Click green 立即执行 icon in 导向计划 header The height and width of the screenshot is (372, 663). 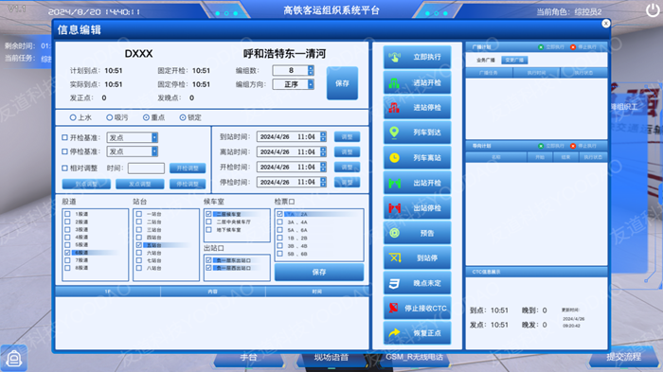coord(541,146)
